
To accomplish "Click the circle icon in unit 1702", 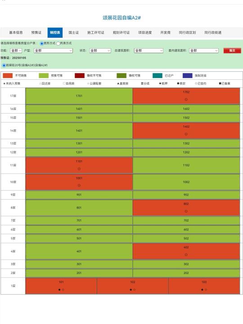I will (x=186, y=100).
